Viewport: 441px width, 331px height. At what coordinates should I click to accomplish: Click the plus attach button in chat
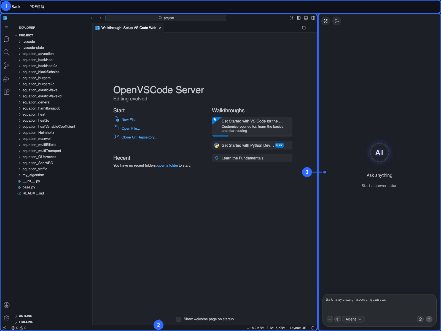[330, 319]
